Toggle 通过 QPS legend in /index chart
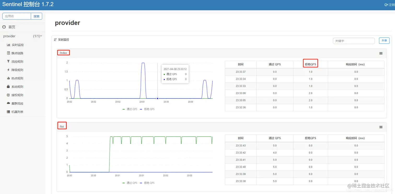 (130, 109)
